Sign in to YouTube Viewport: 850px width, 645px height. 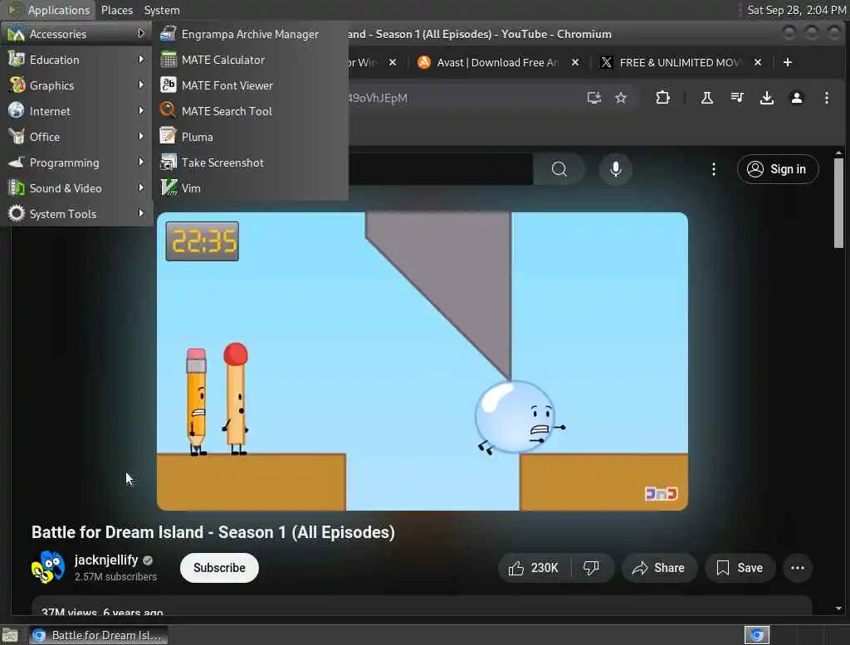tap(777, 169)
